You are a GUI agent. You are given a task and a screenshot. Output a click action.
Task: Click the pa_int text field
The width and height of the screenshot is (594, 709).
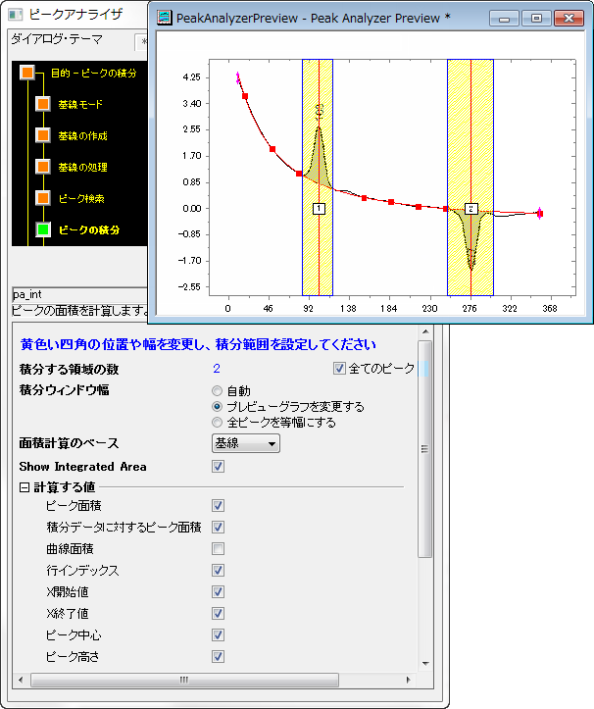point(80,294)
